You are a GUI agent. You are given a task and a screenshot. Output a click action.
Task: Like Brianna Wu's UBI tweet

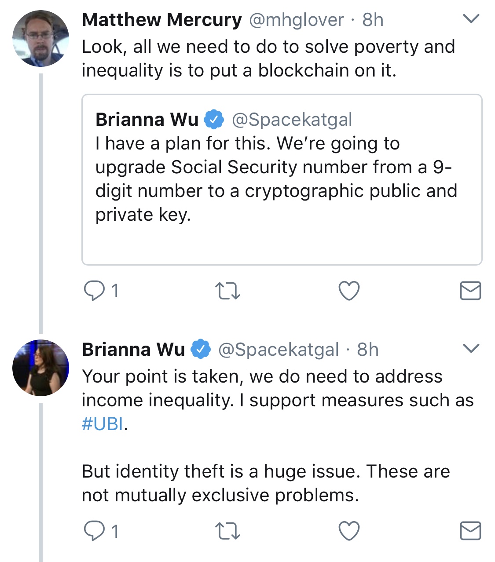point(349,531)
